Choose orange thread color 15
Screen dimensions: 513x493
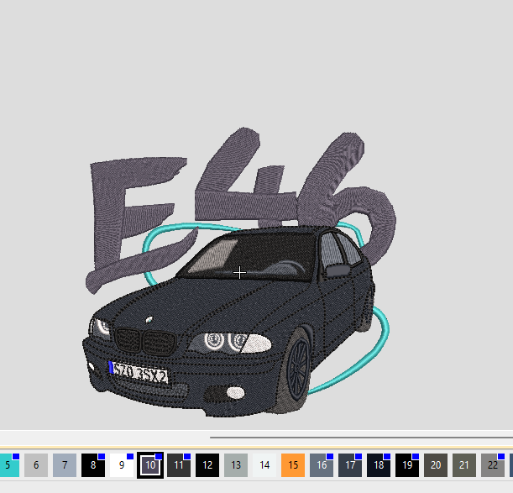293,464
